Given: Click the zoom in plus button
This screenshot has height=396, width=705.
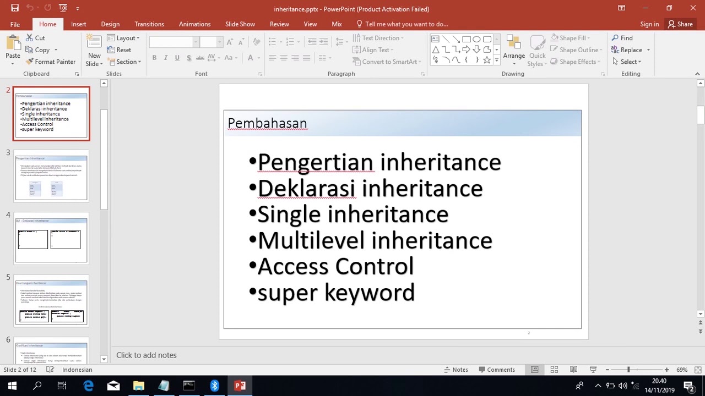Looking at the screenshot, I should [666, 370].
